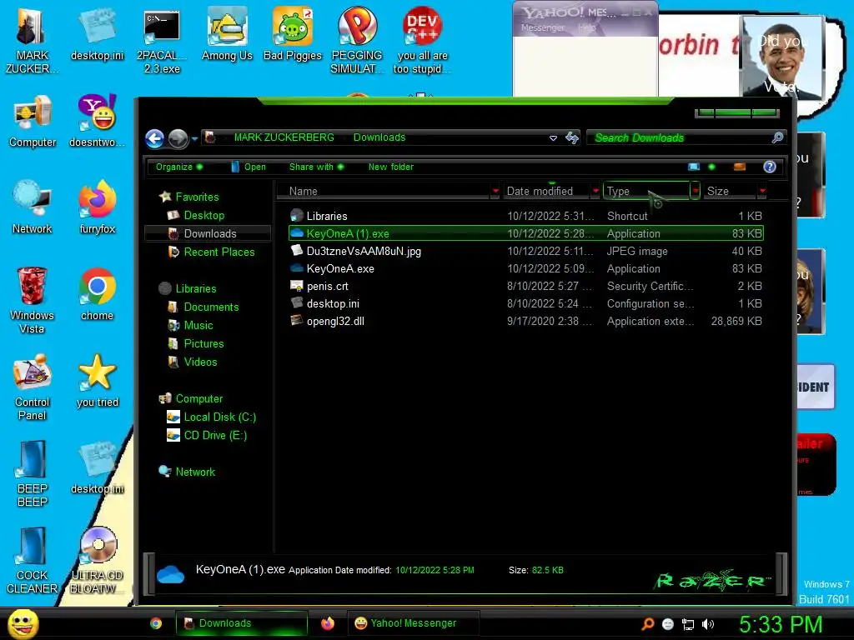Click the smiley Start button

click(x=23, y=623)
